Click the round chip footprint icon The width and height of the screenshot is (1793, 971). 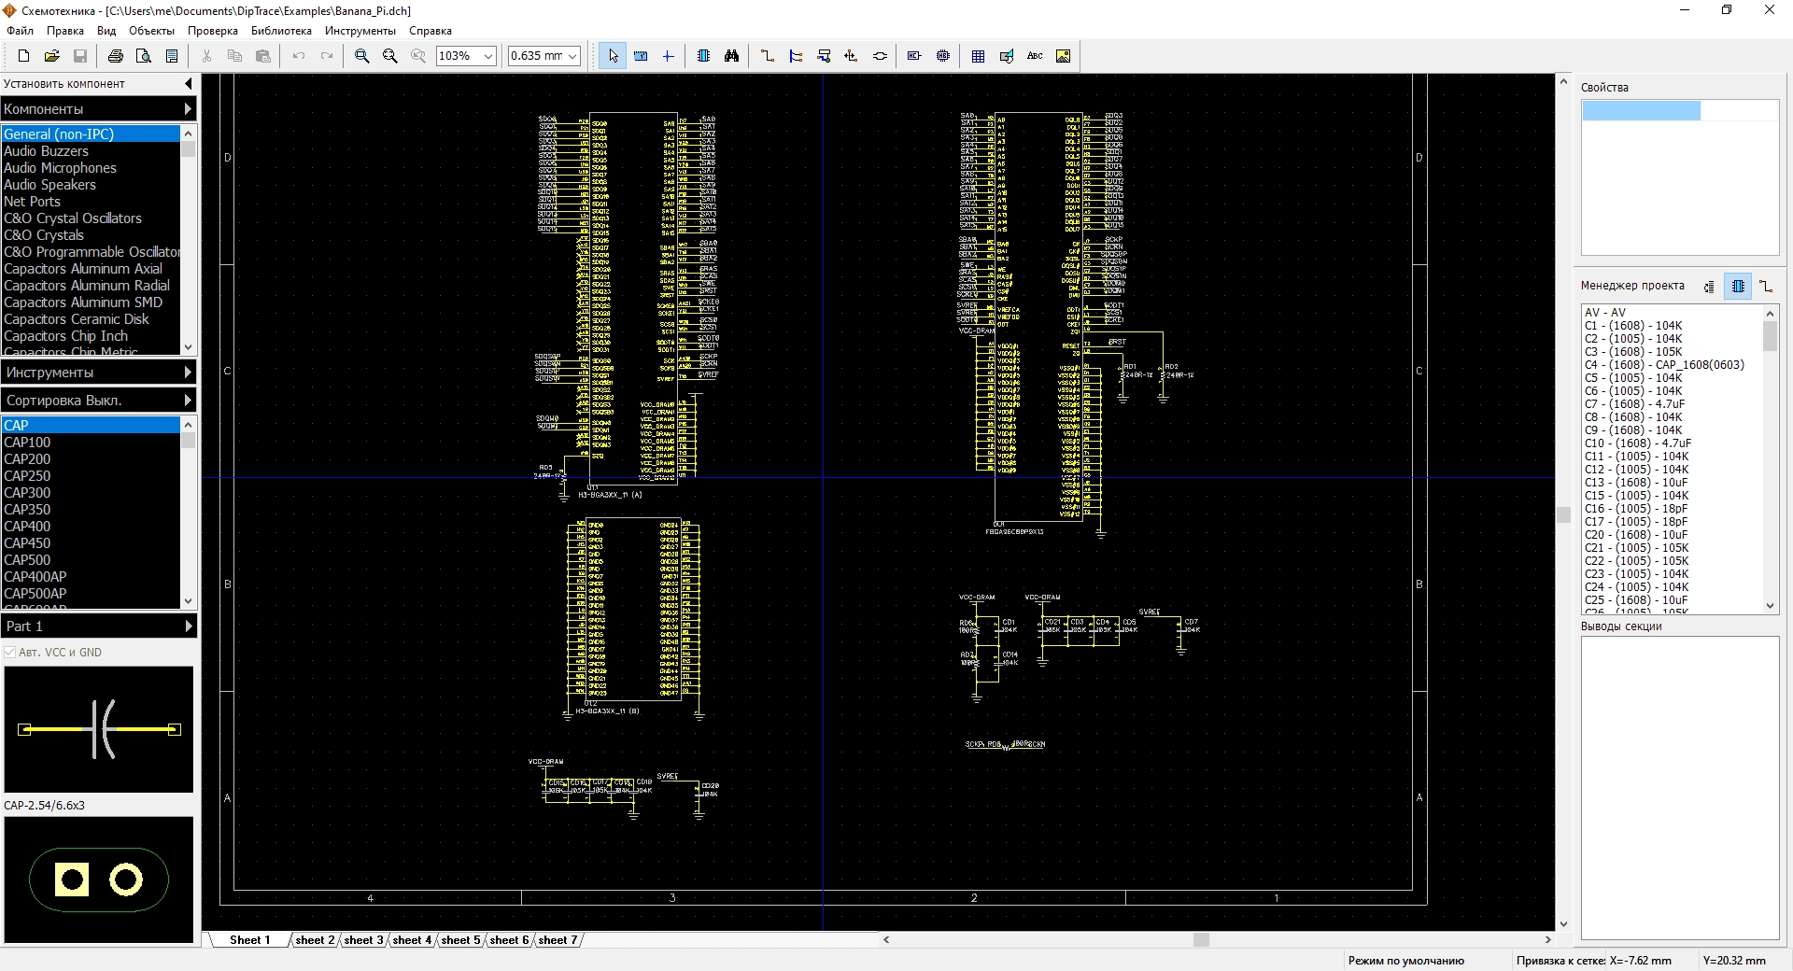click(x=943, y=56)
